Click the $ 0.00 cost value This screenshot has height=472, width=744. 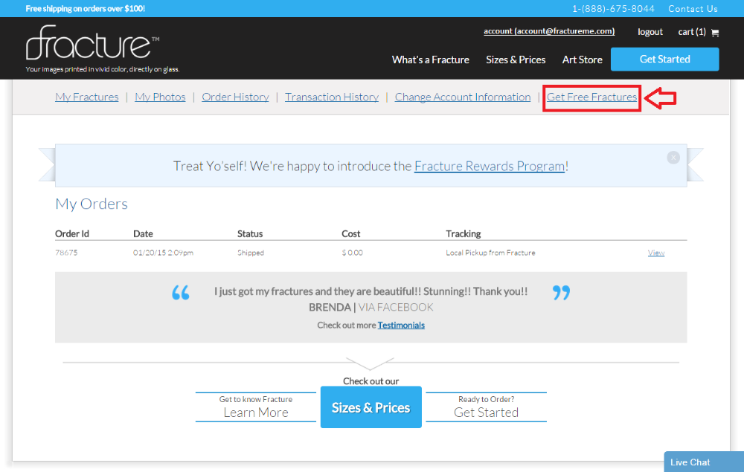[352, 253]
